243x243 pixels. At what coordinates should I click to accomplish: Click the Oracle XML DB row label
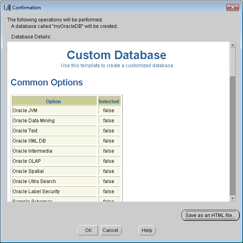pyautogui.click(x=29, y=141)
